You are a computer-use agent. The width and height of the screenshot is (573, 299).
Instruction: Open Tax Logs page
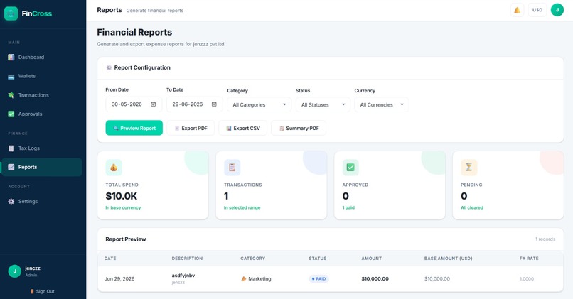[42, 148]
